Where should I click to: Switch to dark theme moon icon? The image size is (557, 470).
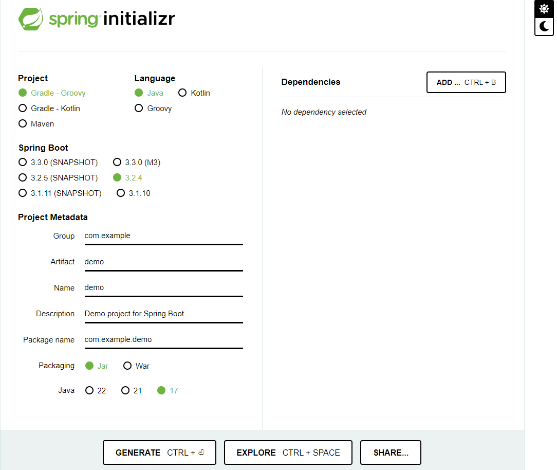[544, 27]
